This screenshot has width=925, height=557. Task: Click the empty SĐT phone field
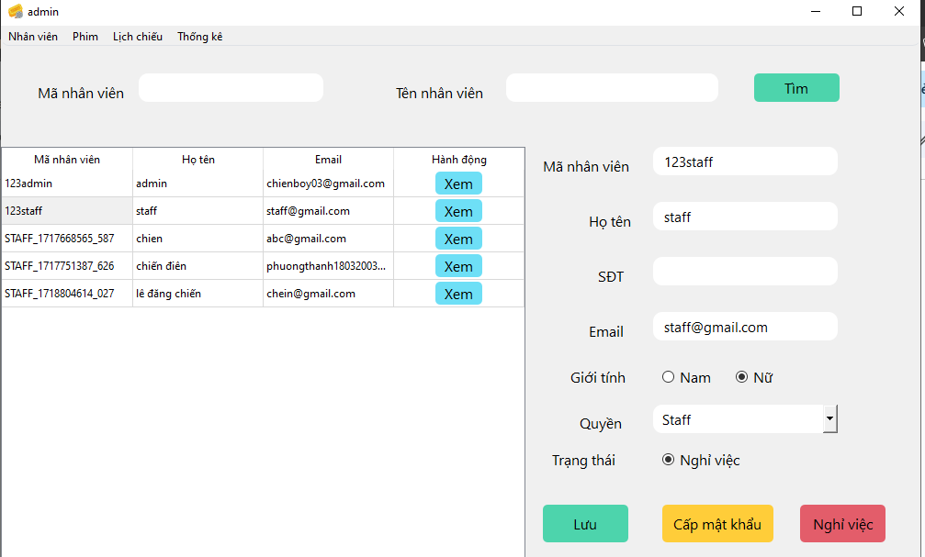point(745,271)
